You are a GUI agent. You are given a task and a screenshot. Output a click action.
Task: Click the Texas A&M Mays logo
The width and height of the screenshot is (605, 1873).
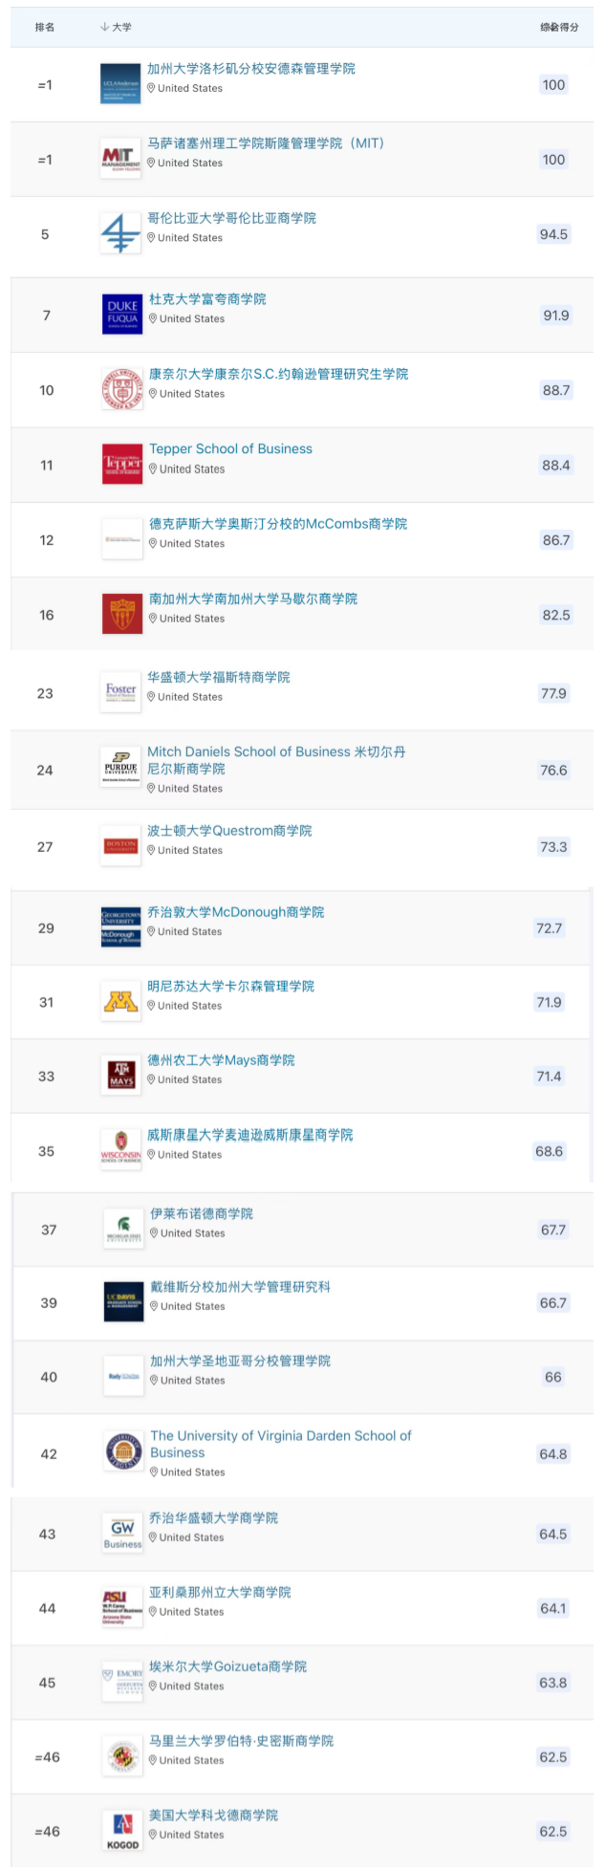120,1076
